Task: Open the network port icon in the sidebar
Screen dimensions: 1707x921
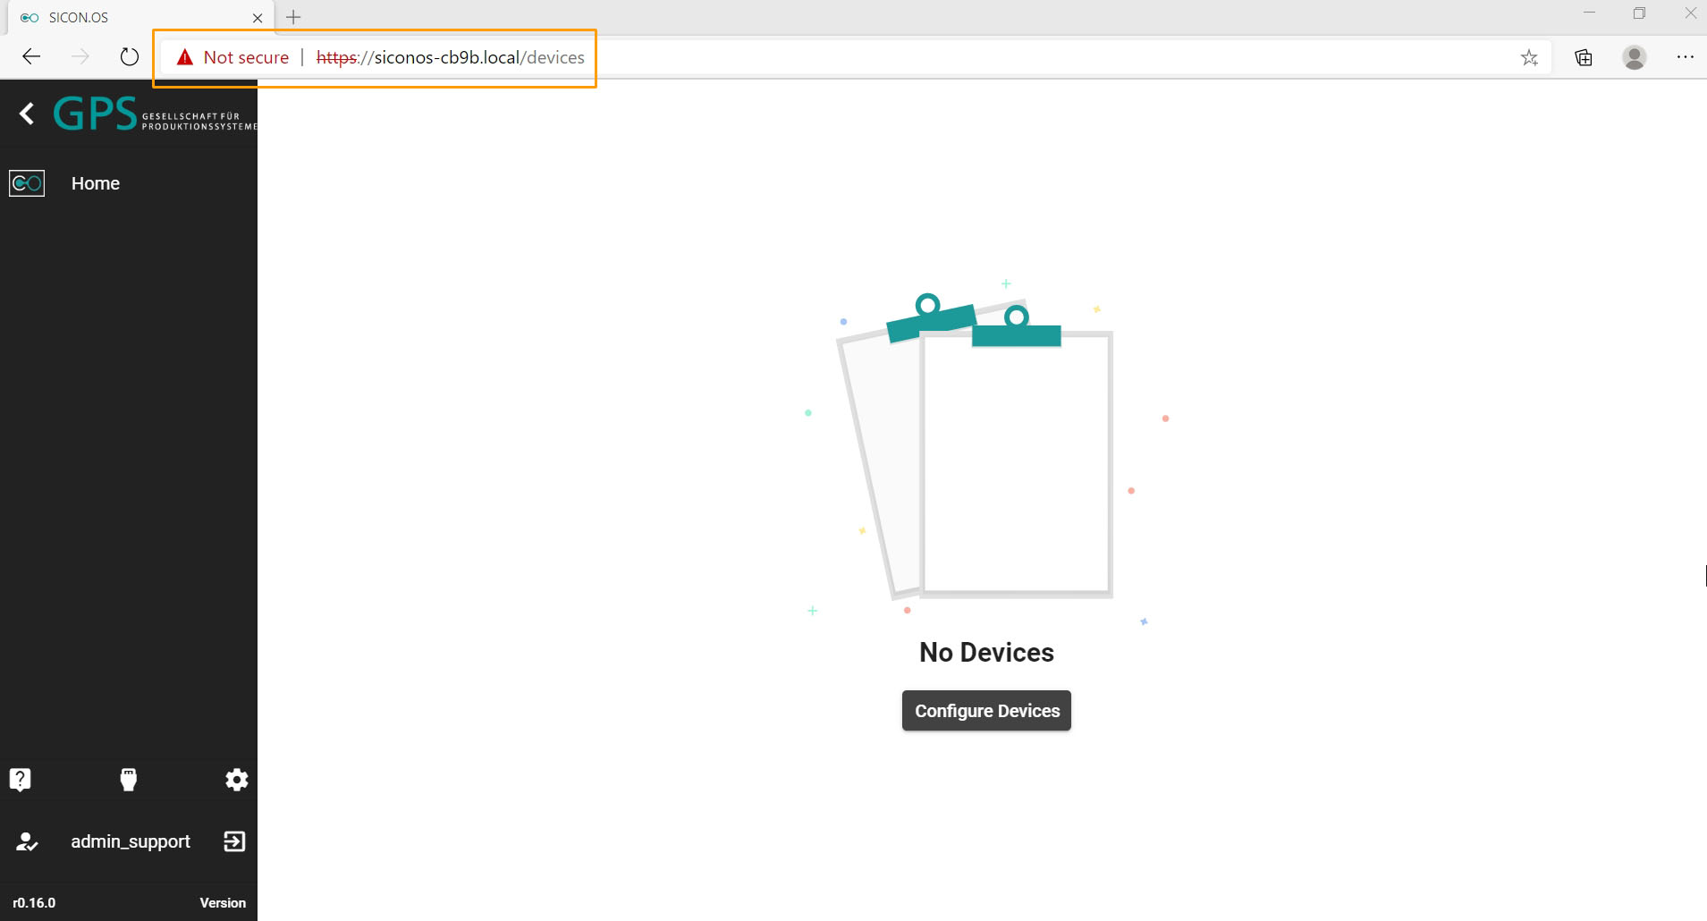Action: pos(129,780)
